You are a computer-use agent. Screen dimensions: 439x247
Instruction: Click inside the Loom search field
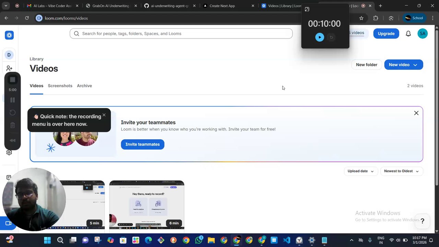coord(181,34)
